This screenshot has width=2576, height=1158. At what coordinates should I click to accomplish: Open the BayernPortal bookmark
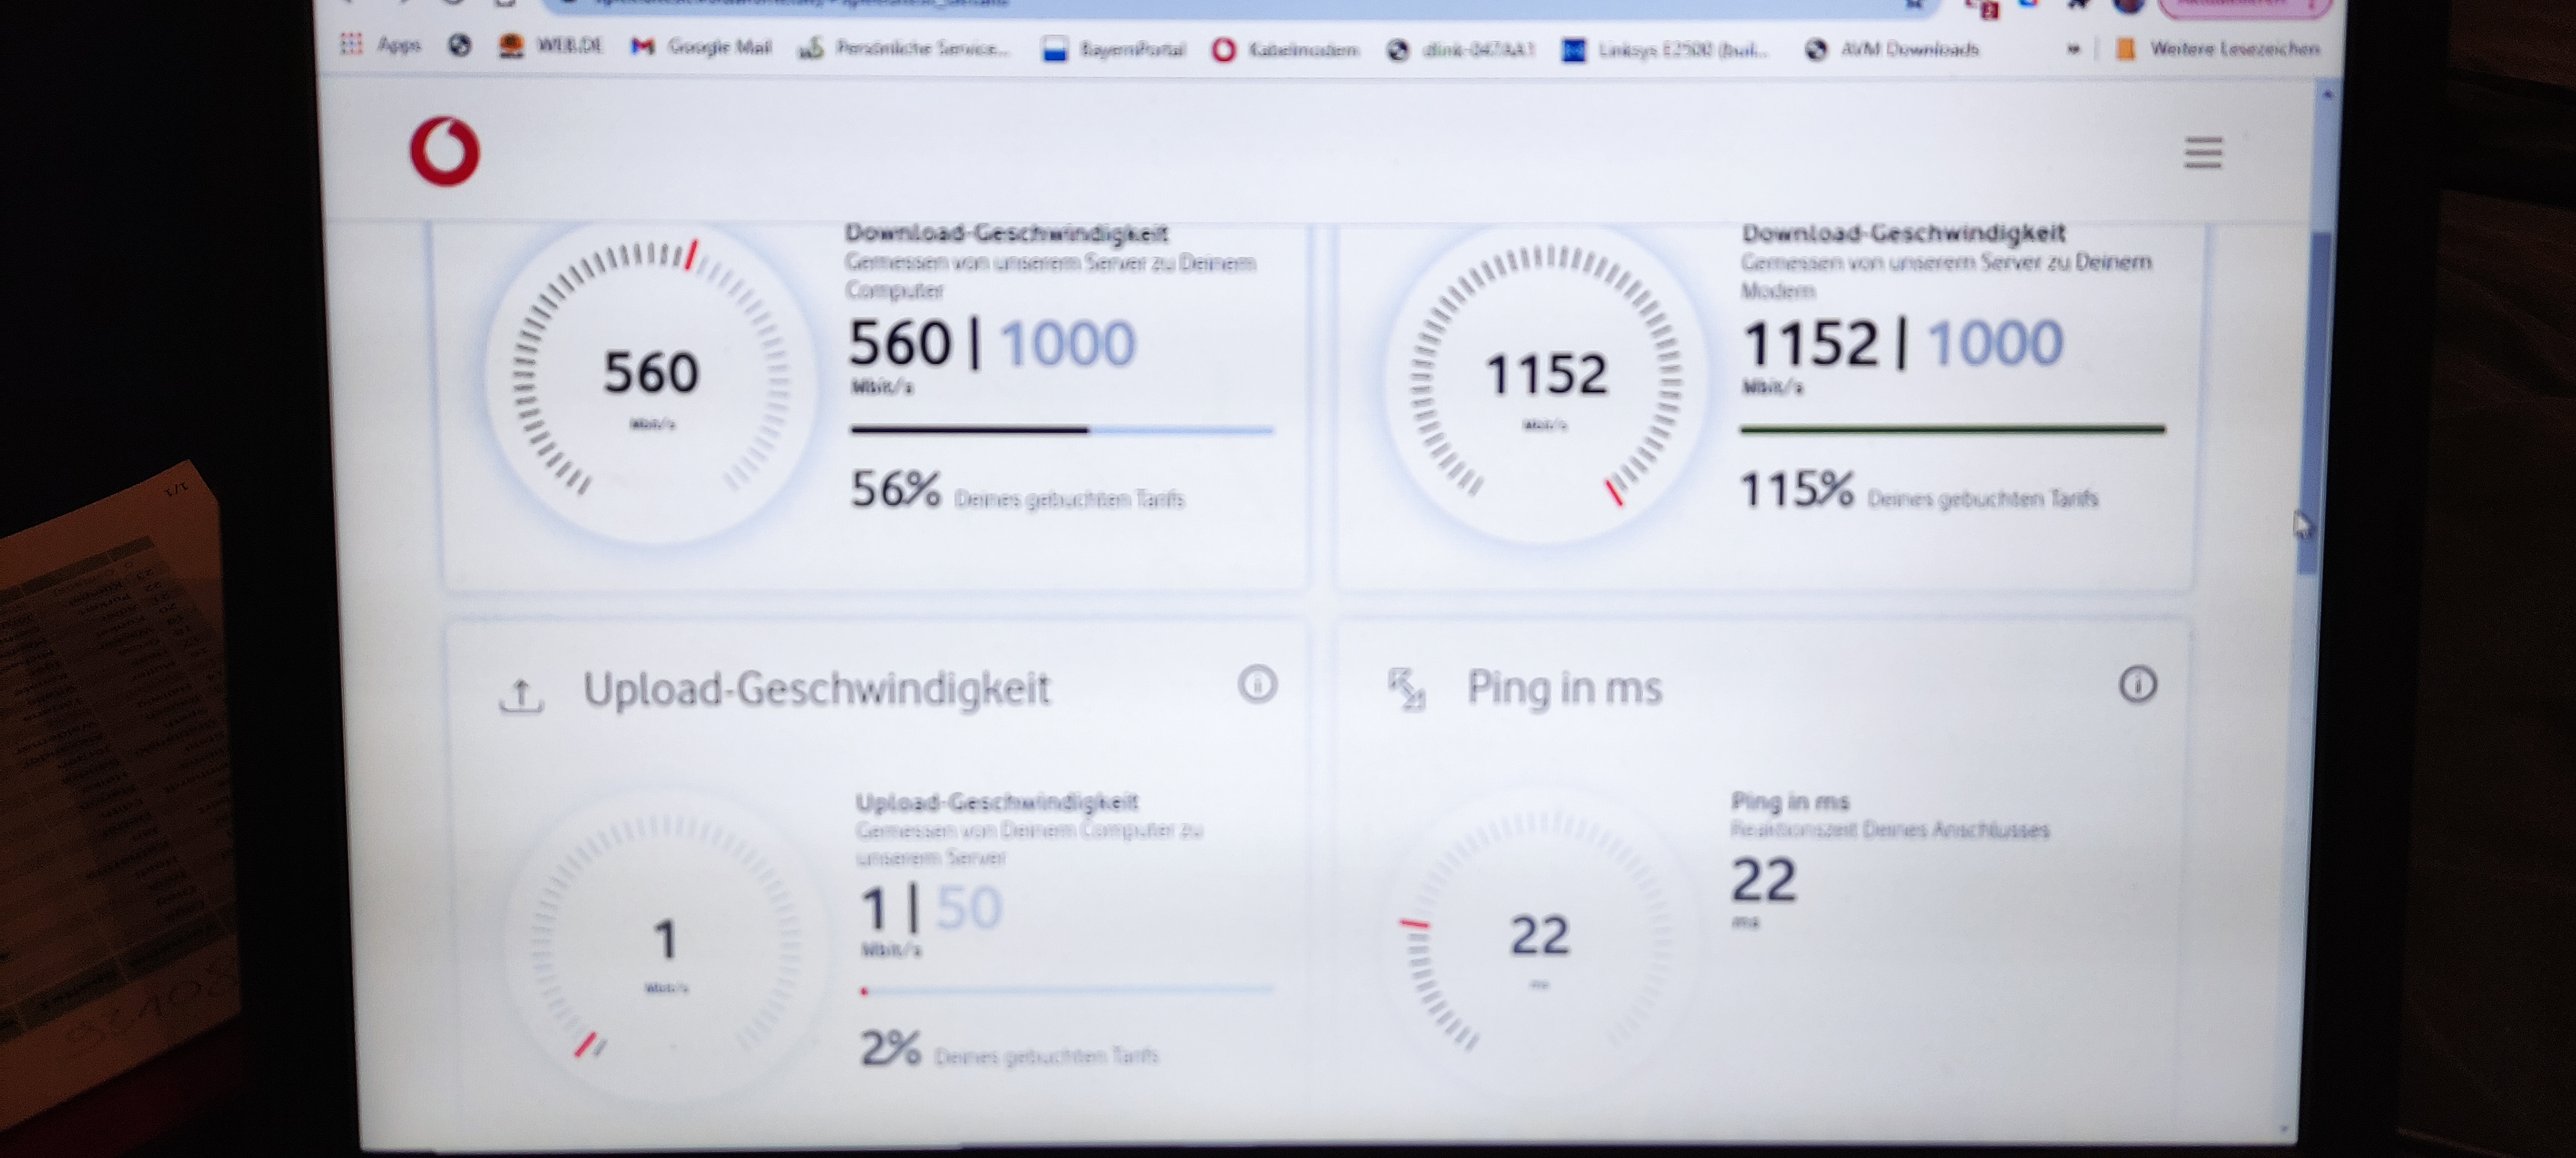(1114, 50)
